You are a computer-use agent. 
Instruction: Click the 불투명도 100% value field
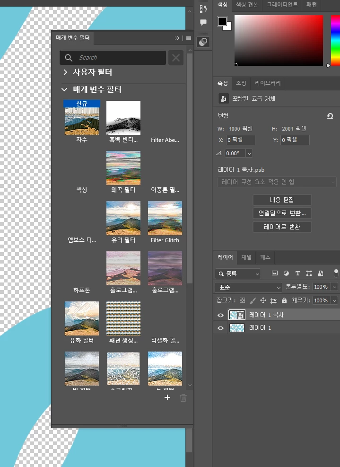[x=322, y=287]
